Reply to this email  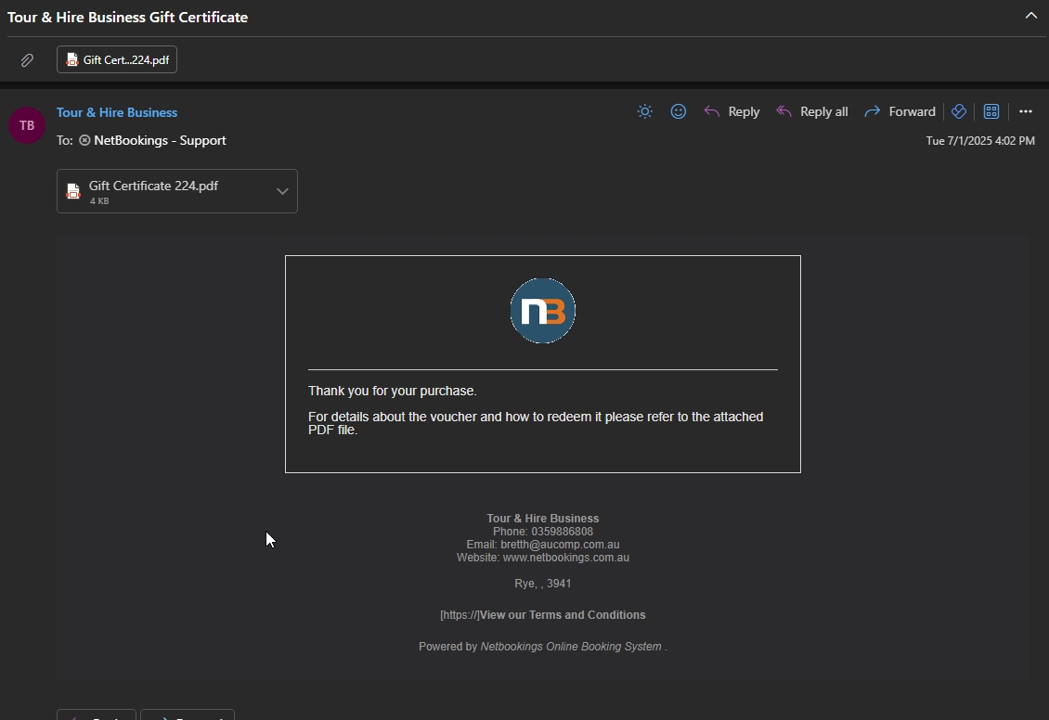(x=732, y=111)
